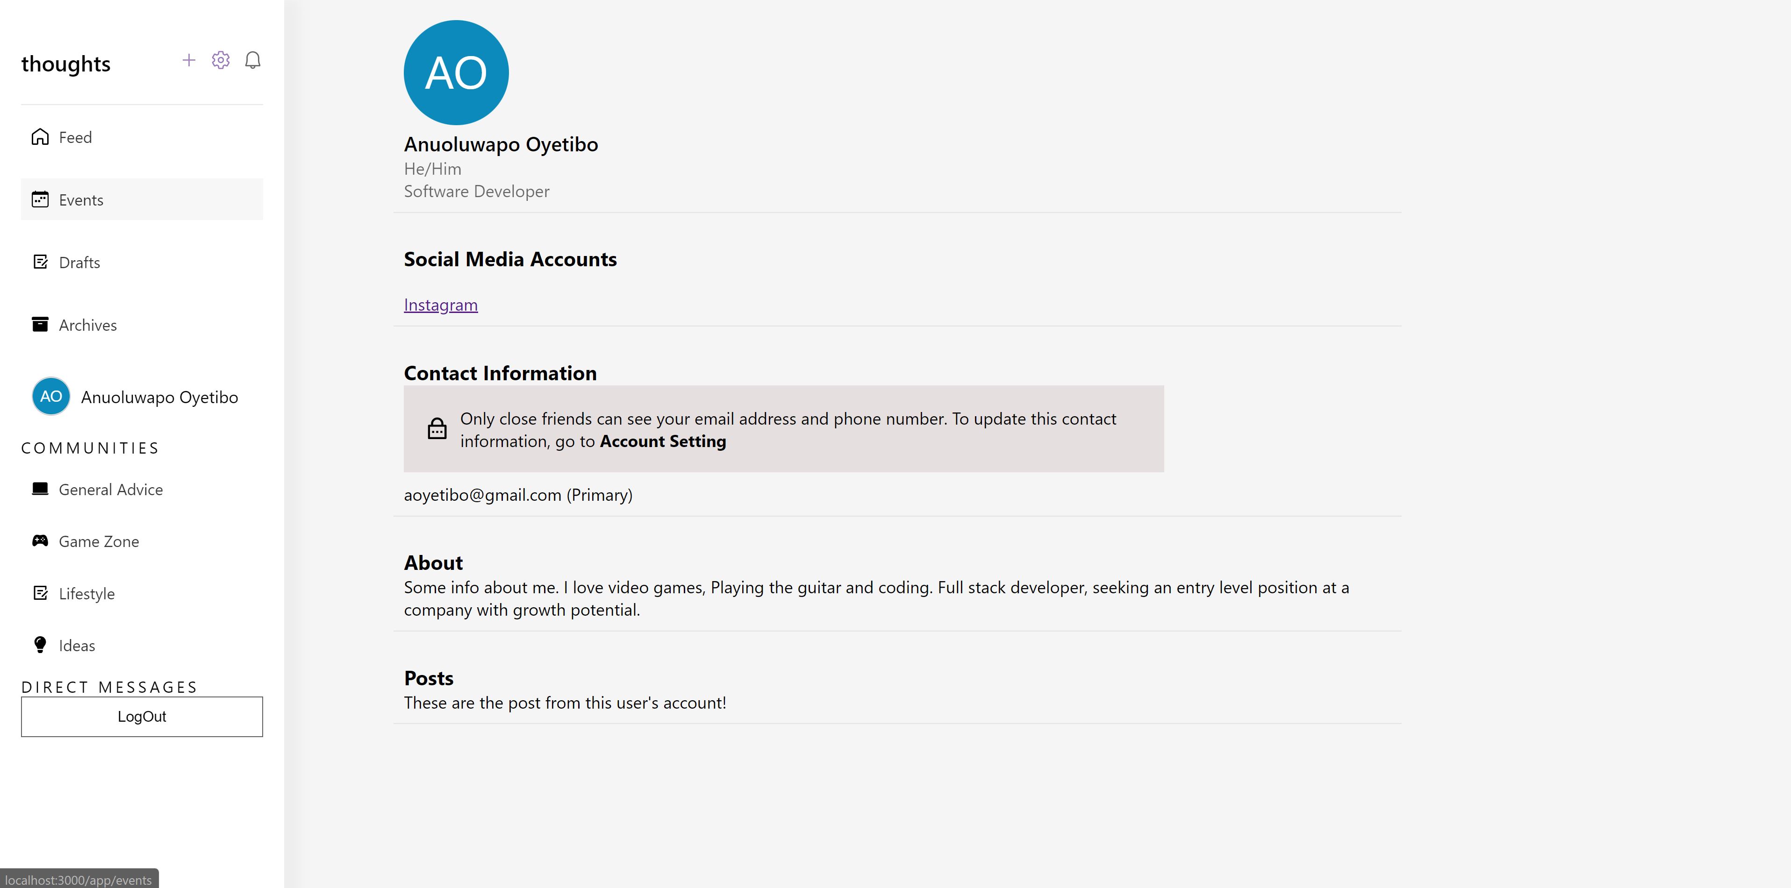Open settings via the gear icon
Image resolution: width=1791 pixels, height=888 pixels.
pyautogui.click(x=221, y=60)
